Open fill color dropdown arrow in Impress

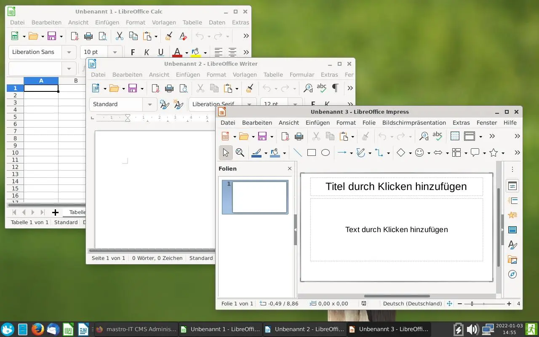pyautogui.click(x=284, y=153)
